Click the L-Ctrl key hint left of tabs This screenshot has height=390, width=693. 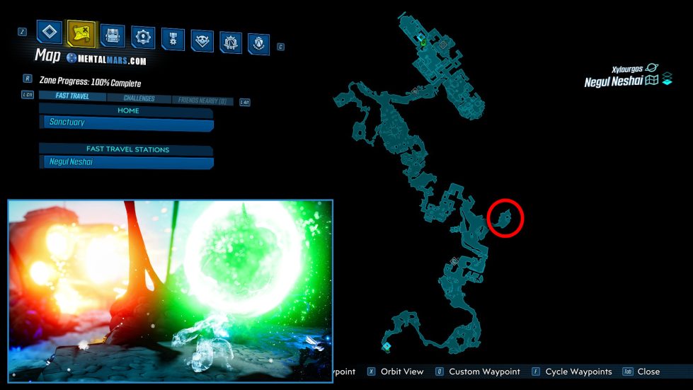coord(28,95)
